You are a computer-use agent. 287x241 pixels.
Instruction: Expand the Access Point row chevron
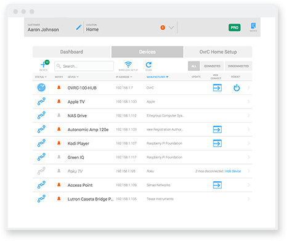[249, 185]
